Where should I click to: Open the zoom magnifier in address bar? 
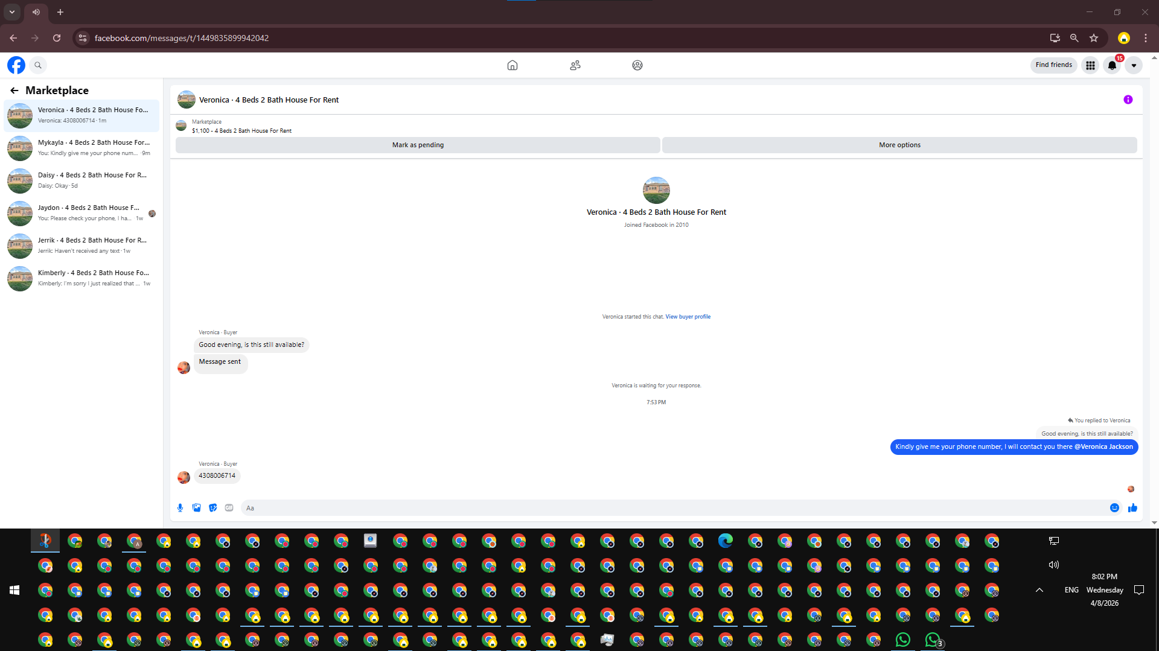(x=1074, y=38)
